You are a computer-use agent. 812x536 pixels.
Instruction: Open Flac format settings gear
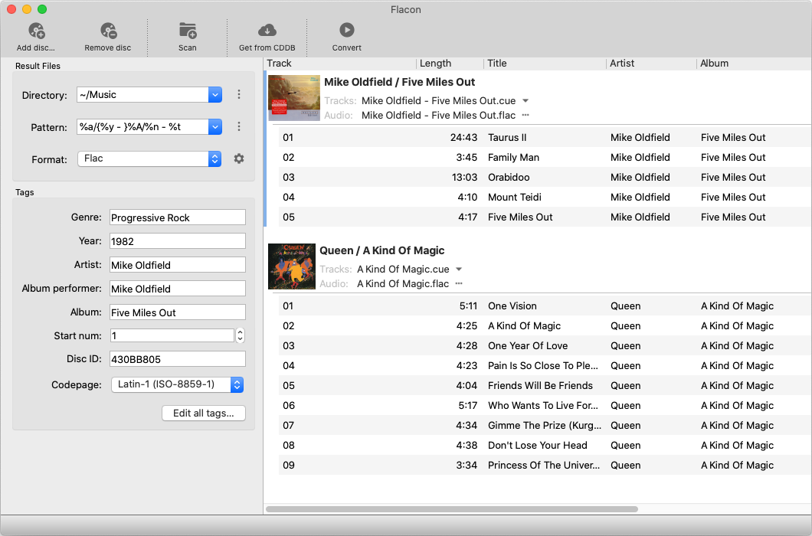point(239,159)
